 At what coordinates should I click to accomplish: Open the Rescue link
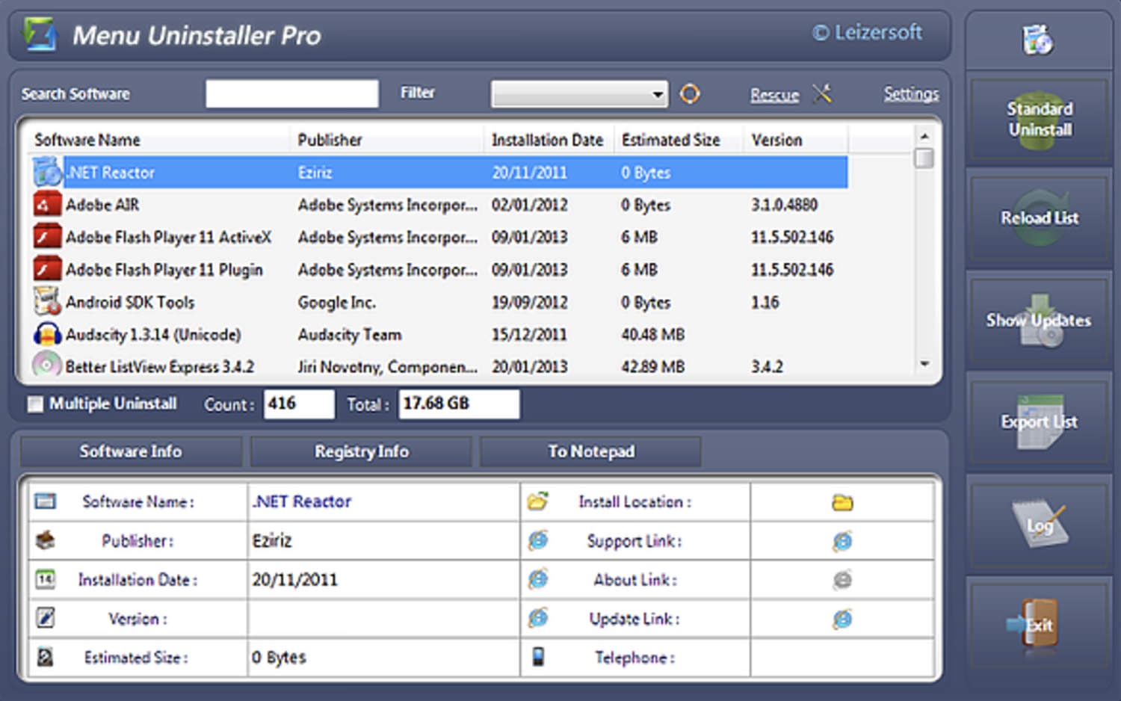click(774, 95)
